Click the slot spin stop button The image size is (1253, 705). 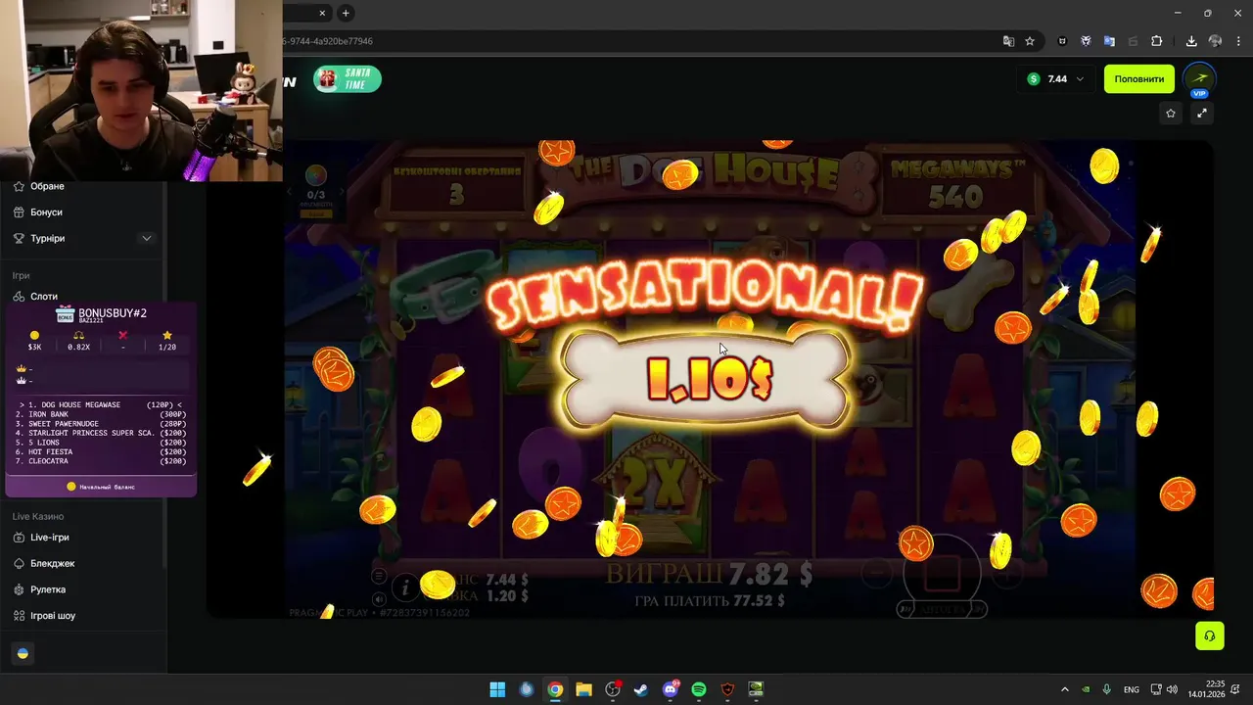pyautogui.click(x=942, y=576)
